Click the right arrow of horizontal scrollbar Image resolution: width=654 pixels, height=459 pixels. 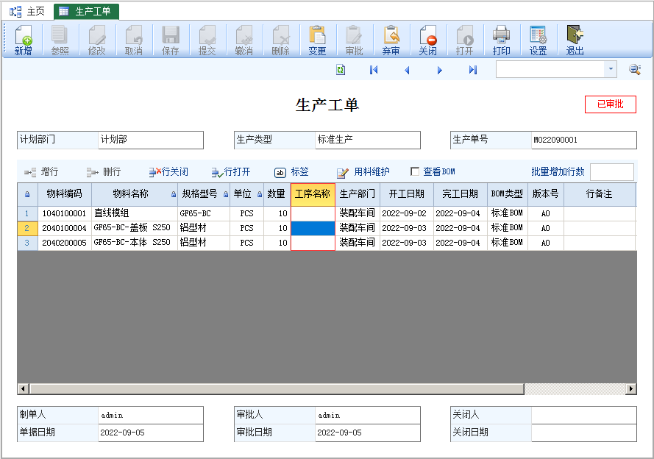630,389
